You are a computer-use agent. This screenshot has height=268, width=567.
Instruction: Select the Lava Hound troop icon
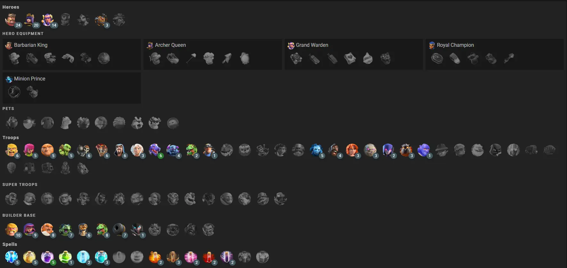406,150
